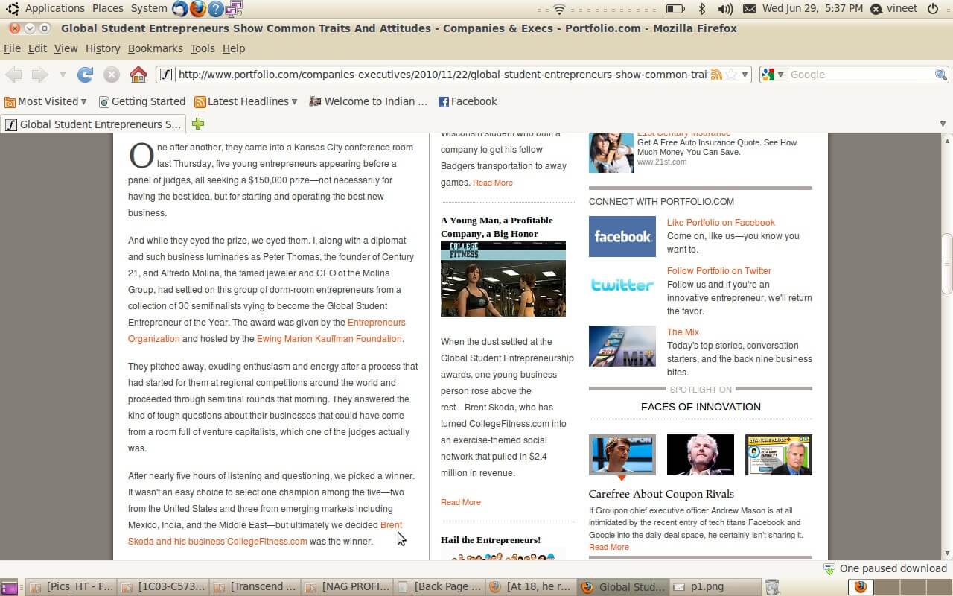The height and width of the screenshot is (596, 953).
Task: Expand the Latest Headlines feed folder
Action: click(x=246, y=101)
